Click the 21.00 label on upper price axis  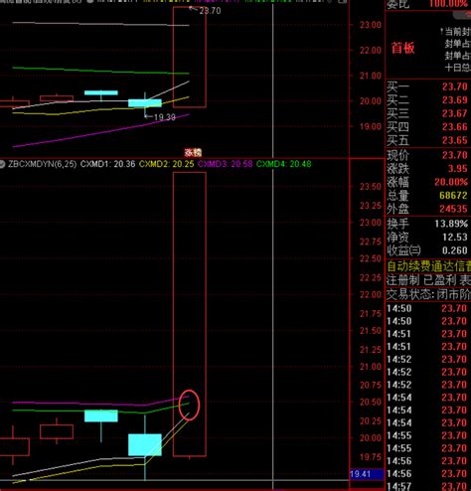[x=371, y=76]
